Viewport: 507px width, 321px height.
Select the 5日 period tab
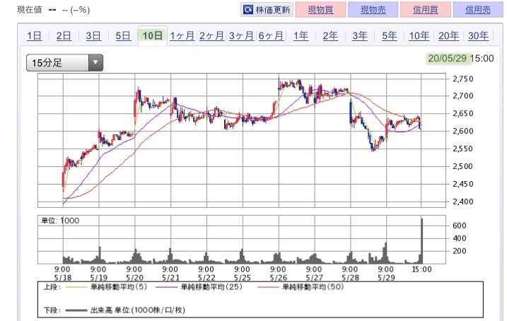tap(123, 35)
